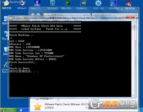Viewport: 143px width, 112px height.
Task: Click the star icon in console title bar
Action: click(11, 18)
